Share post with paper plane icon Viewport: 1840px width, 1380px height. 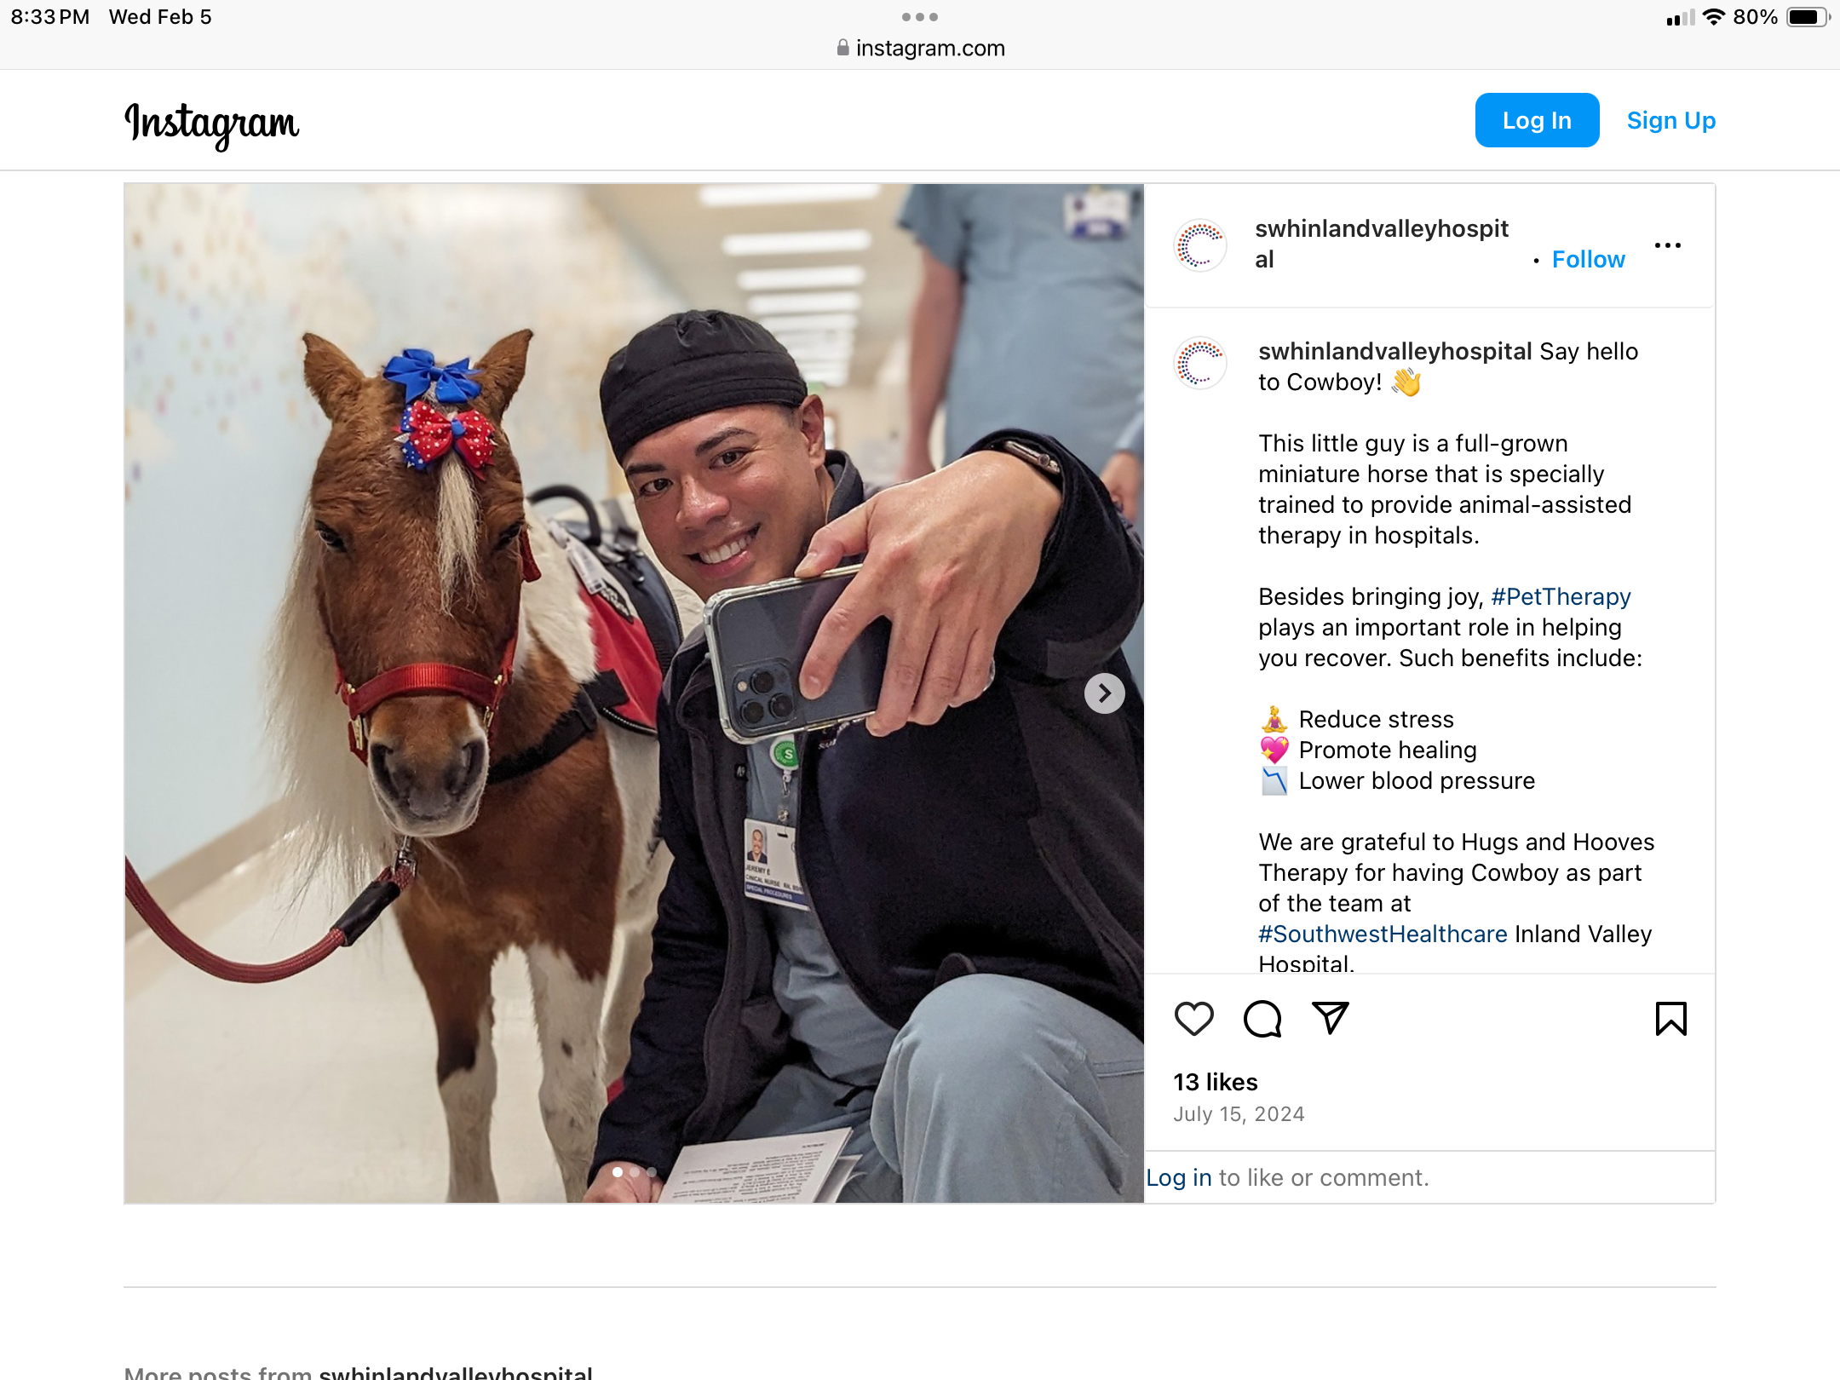click(1330, 1018)
